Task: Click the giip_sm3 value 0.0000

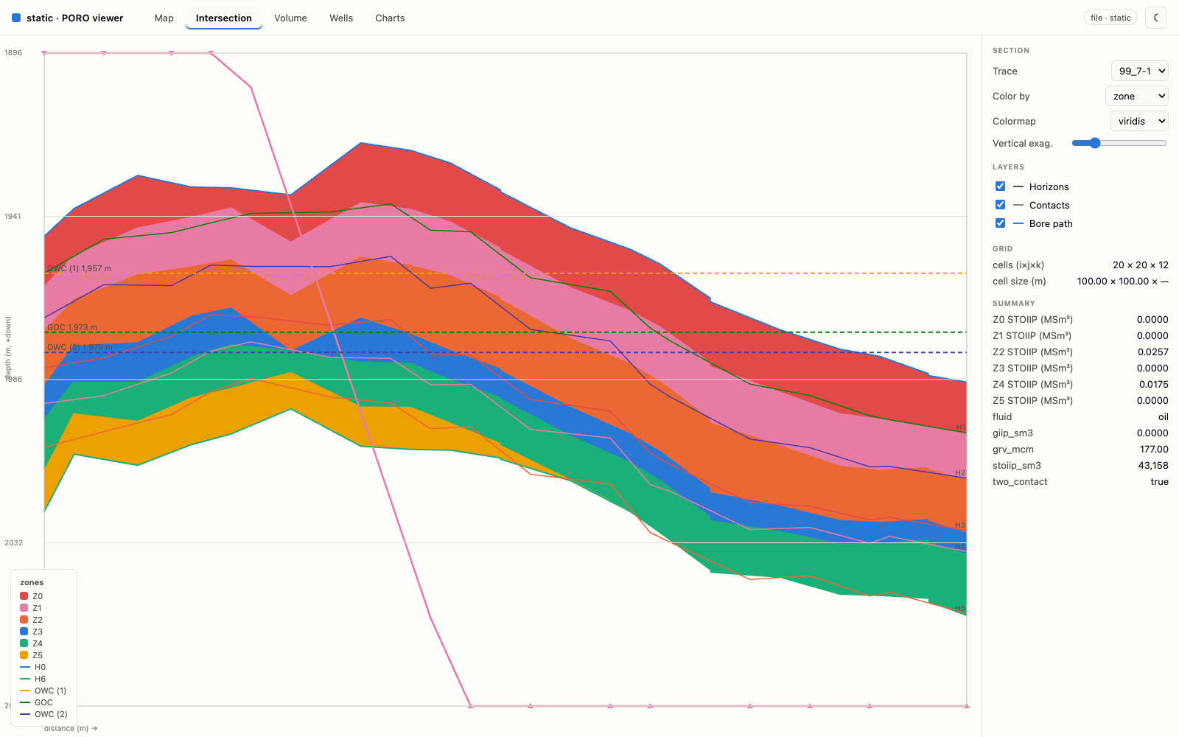Action: (1152, 433)
